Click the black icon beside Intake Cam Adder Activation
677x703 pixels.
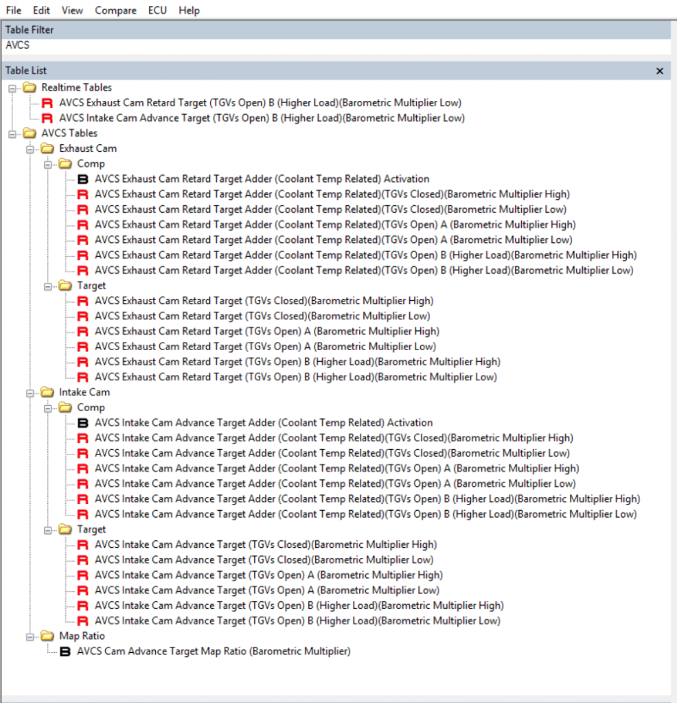coord(83,423)
